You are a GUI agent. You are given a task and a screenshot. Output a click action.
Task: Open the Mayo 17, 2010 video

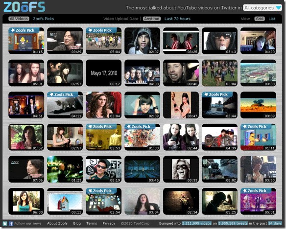[104, 73]
